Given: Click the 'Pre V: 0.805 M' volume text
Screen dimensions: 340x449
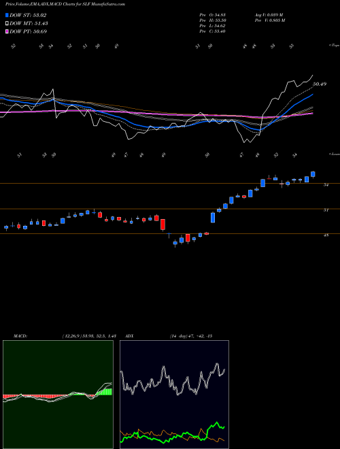Looking at the screenshot, I should (x=269, y=20).
